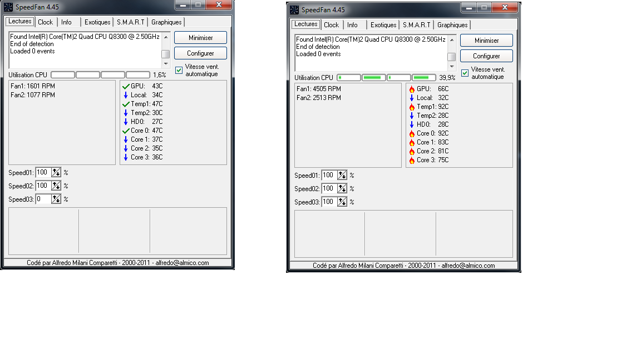
Task: Click the Speed02 spinner arrows in left SpeedFan window
Action: click(x=56, y=186)
